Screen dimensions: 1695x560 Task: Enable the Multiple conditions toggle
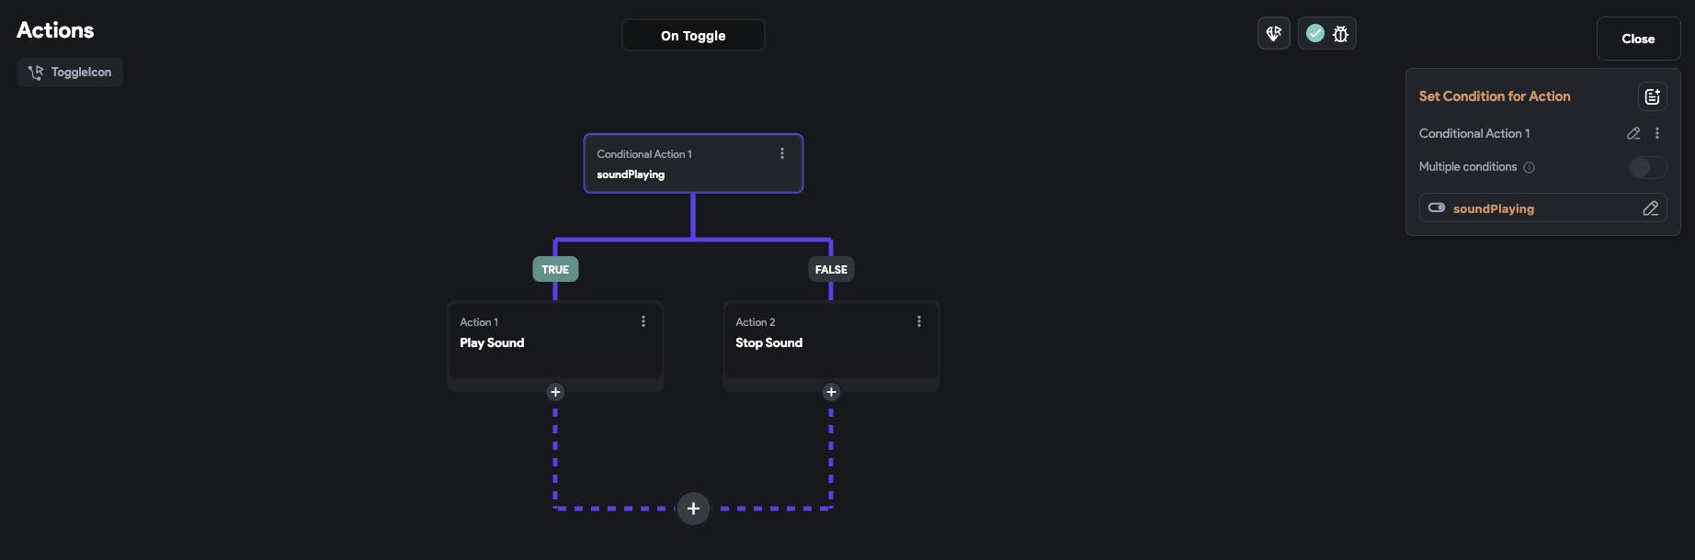pos(1646,167)
